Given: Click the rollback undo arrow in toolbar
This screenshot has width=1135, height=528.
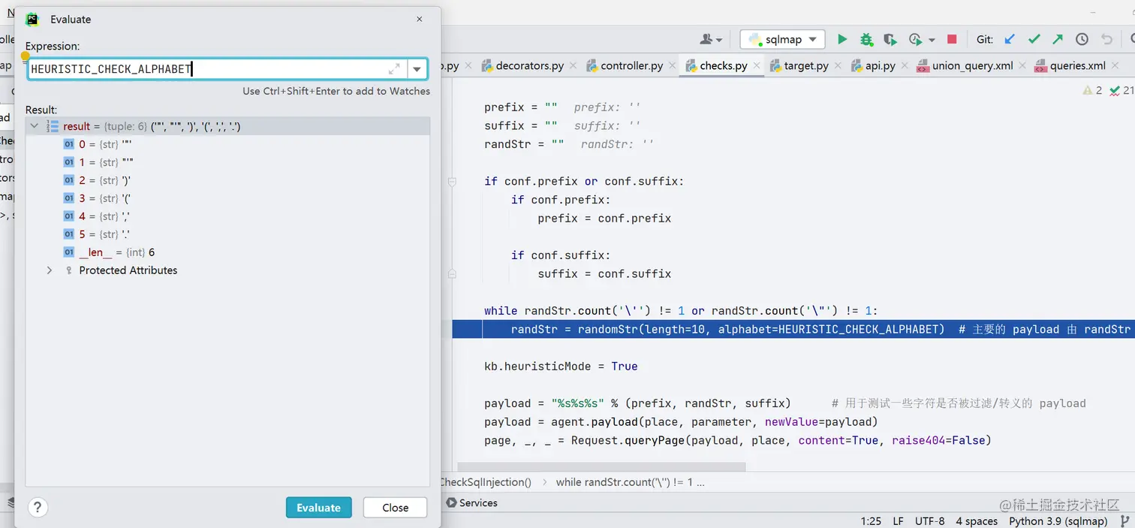Looking at the screenshot, I should click(1106, 39).
